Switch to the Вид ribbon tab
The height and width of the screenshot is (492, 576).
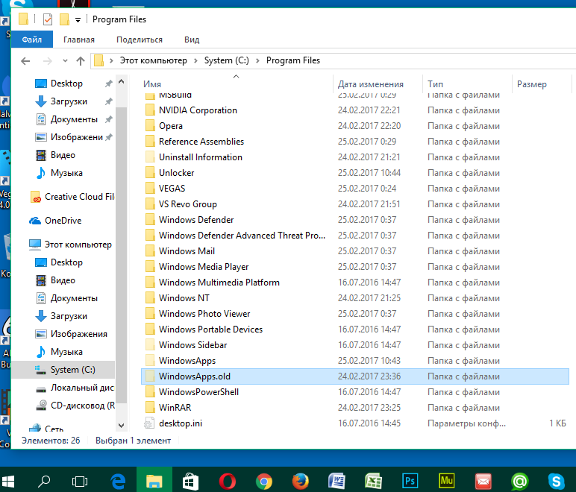coord(192,40)
